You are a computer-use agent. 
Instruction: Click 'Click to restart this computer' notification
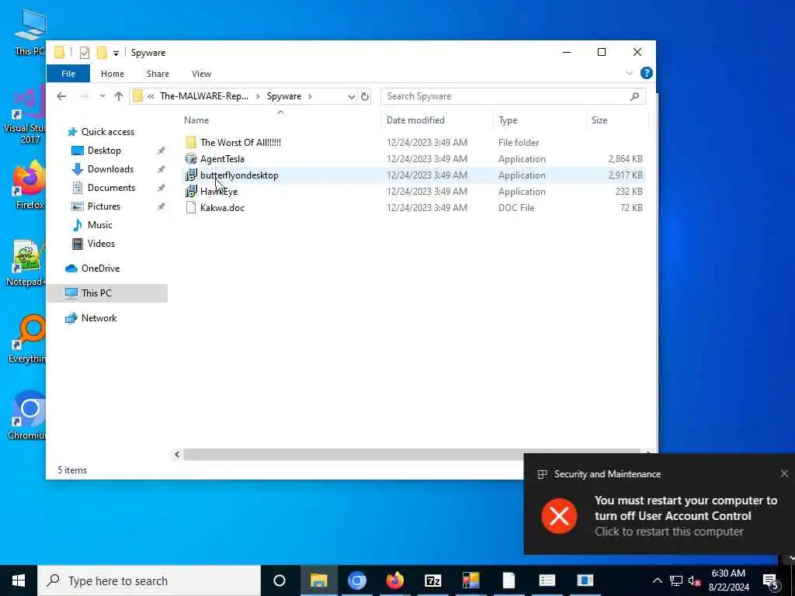tap(668, 532)
